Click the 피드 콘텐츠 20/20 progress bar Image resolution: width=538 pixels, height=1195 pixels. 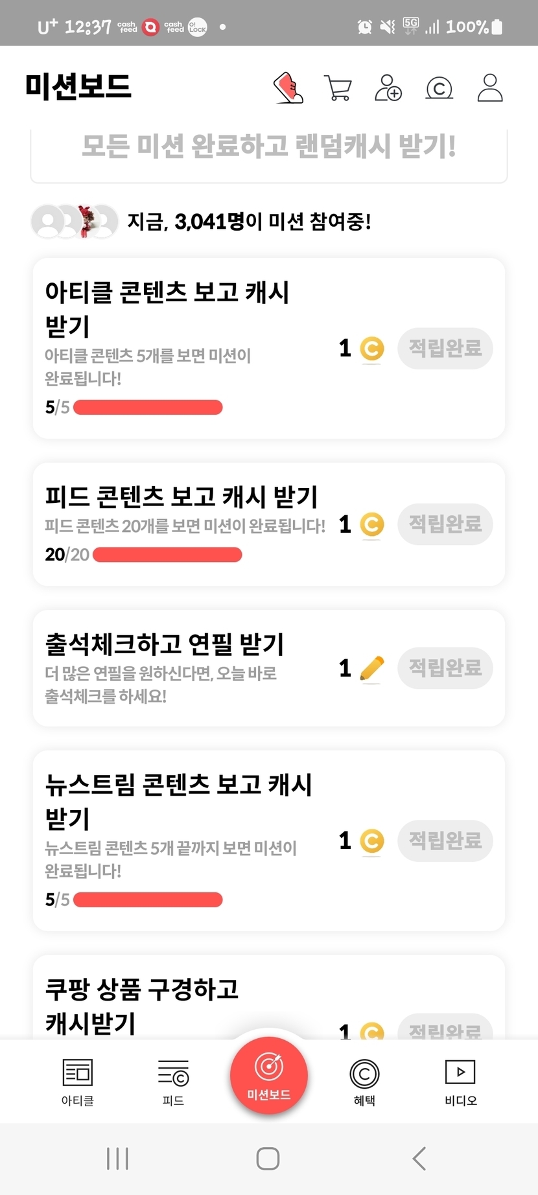pyautogui.click(x=167, y=555)
